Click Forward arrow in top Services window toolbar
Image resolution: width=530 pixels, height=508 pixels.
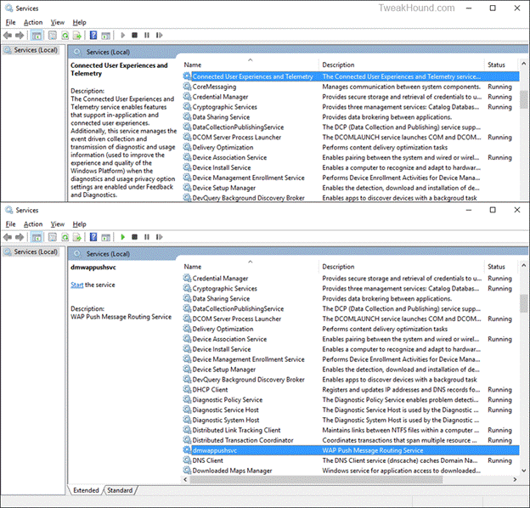(20, 35)
